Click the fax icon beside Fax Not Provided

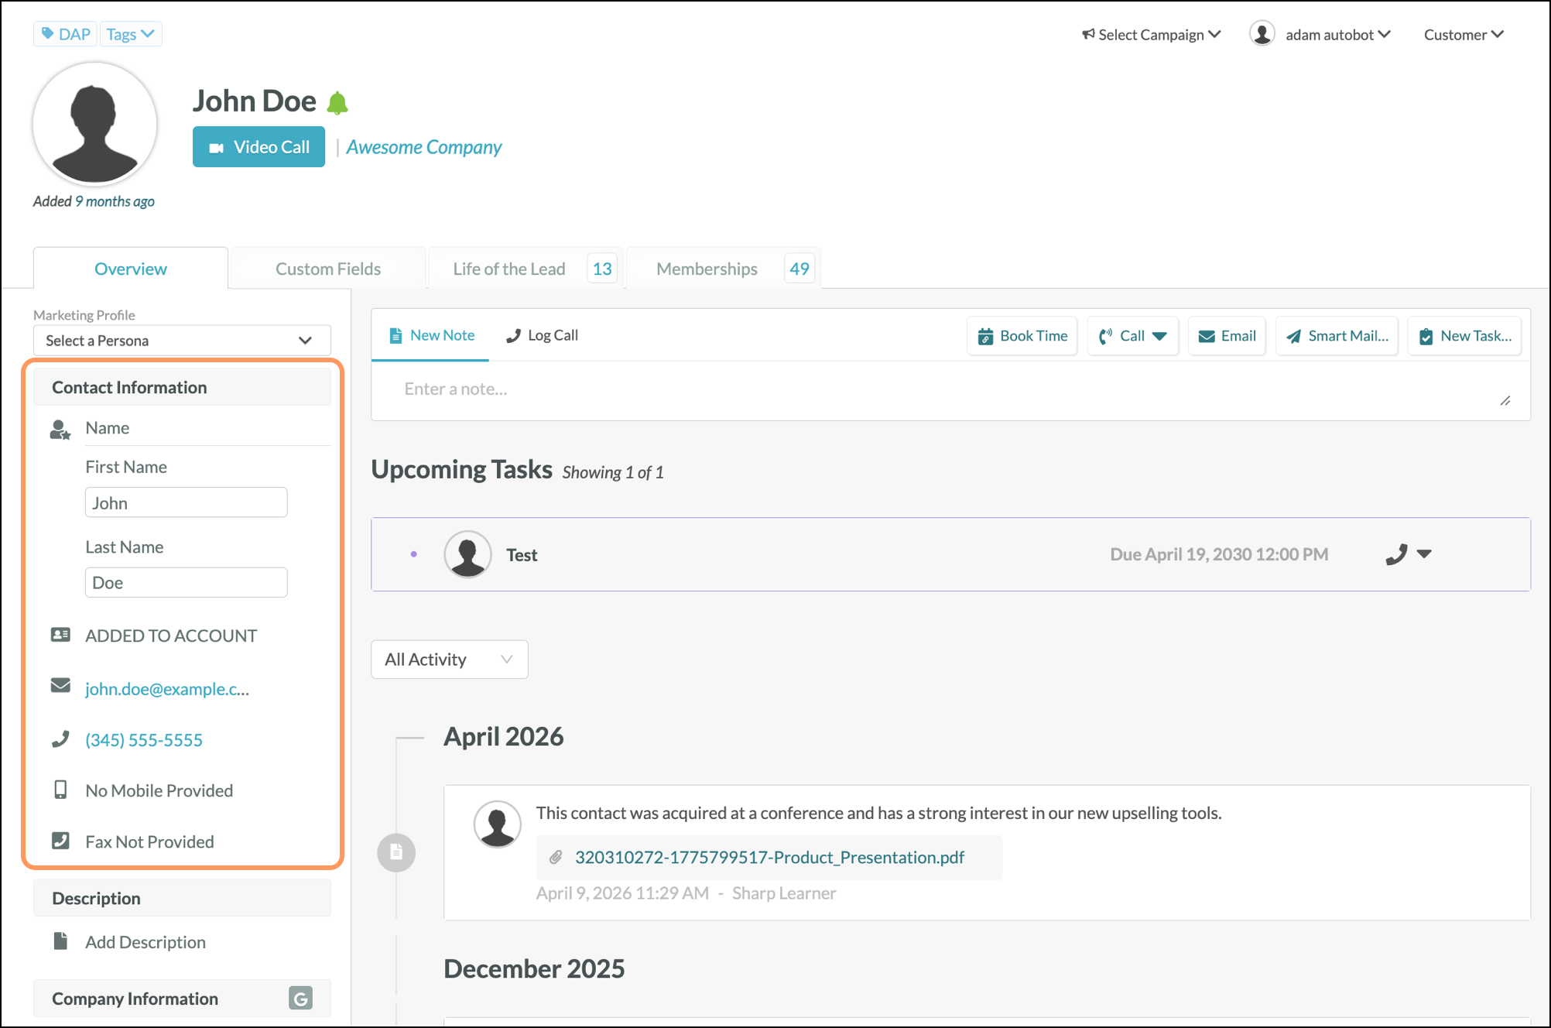pyautogui.click(x=60, y=840)
